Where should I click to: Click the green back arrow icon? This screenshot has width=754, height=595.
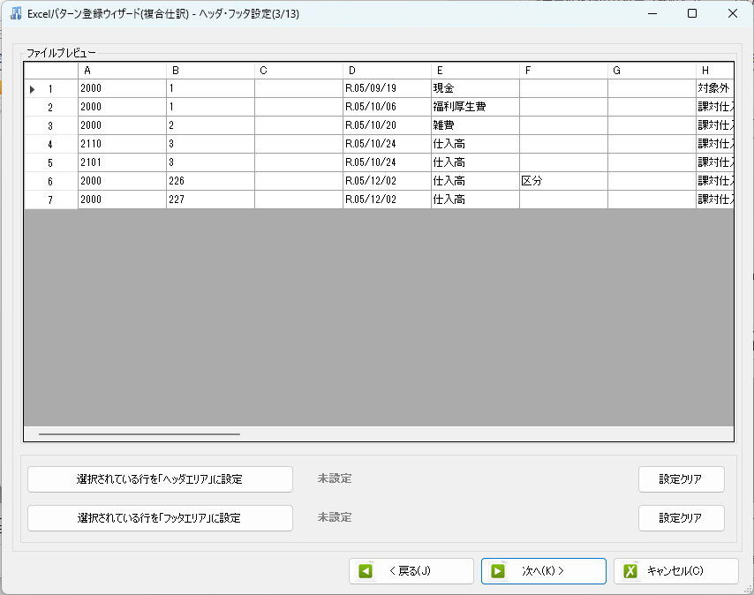click(366, 571)
